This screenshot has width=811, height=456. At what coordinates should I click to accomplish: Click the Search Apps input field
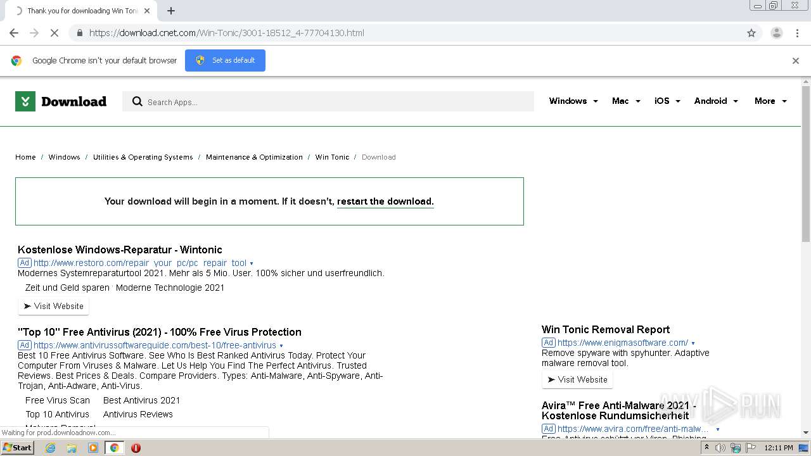328,101
